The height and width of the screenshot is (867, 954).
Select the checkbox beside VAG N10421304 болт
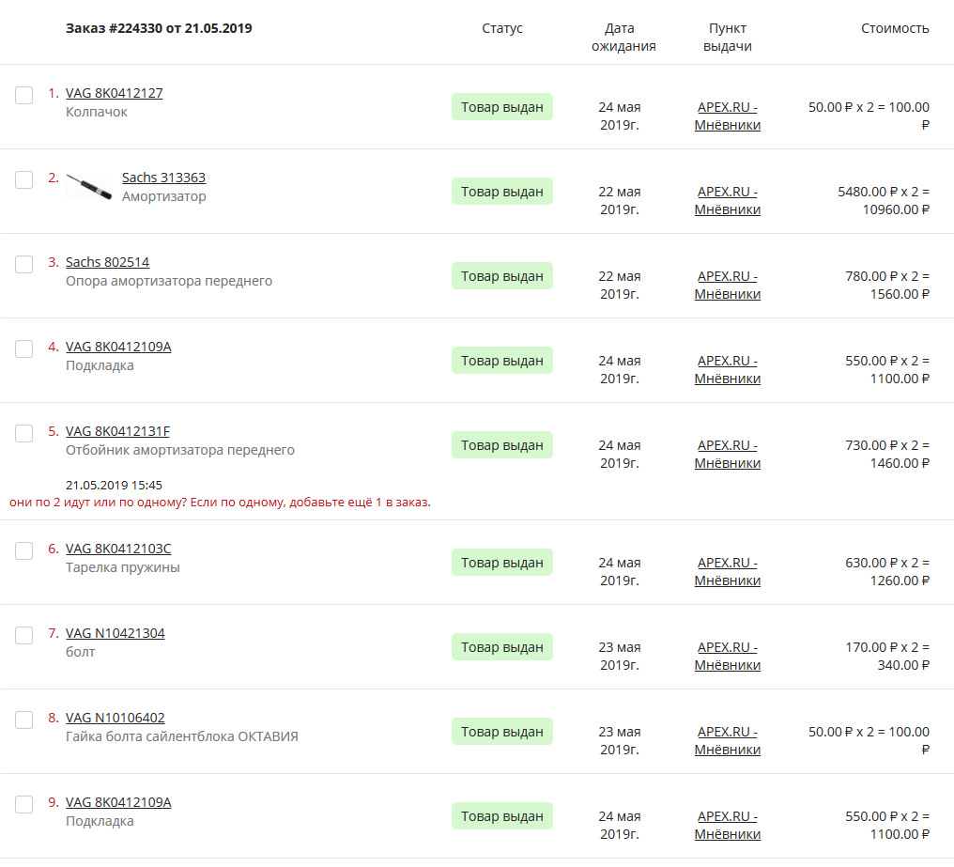24,635
